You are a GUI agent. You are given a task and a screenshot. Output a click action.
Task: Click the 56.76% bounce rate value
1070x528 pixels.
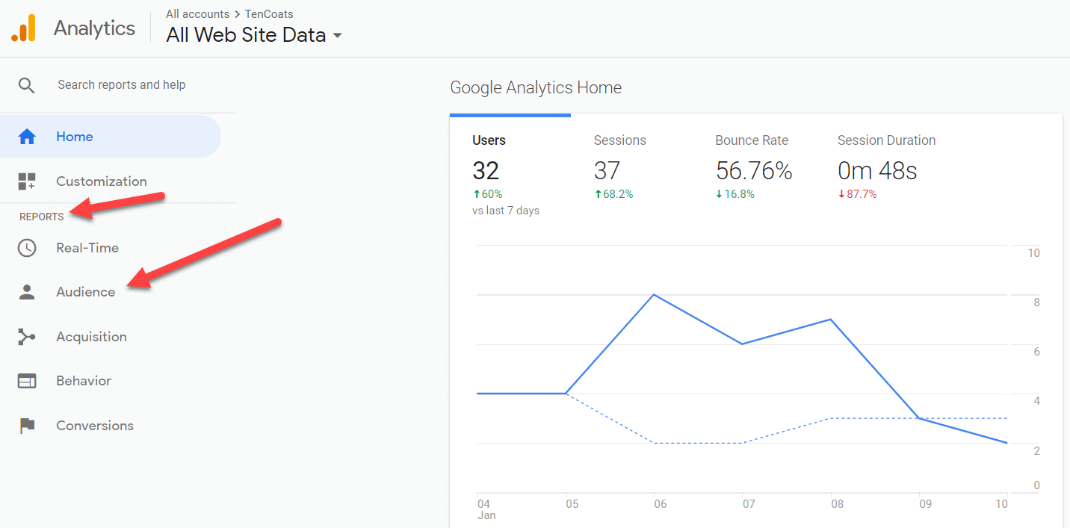pos(753,171)
